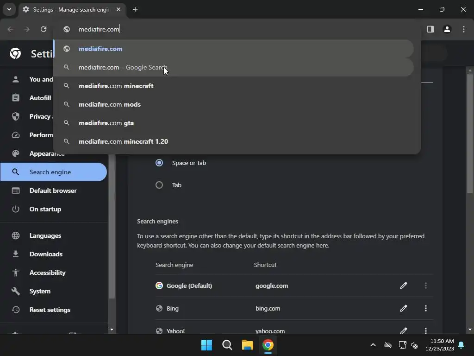
Task: Open more actions for Bing
Action: coord(426,308)
